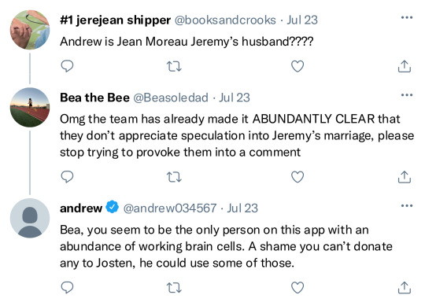
Task: Share andrew's tweet
Action: (405, 288)
